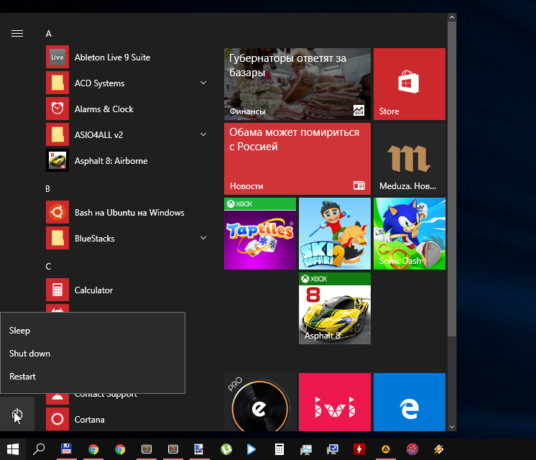Open Bash на Ubuntu на Windows
Image resolution: width=536 pixels, height=460 pixels.
(x=129, y=213)
